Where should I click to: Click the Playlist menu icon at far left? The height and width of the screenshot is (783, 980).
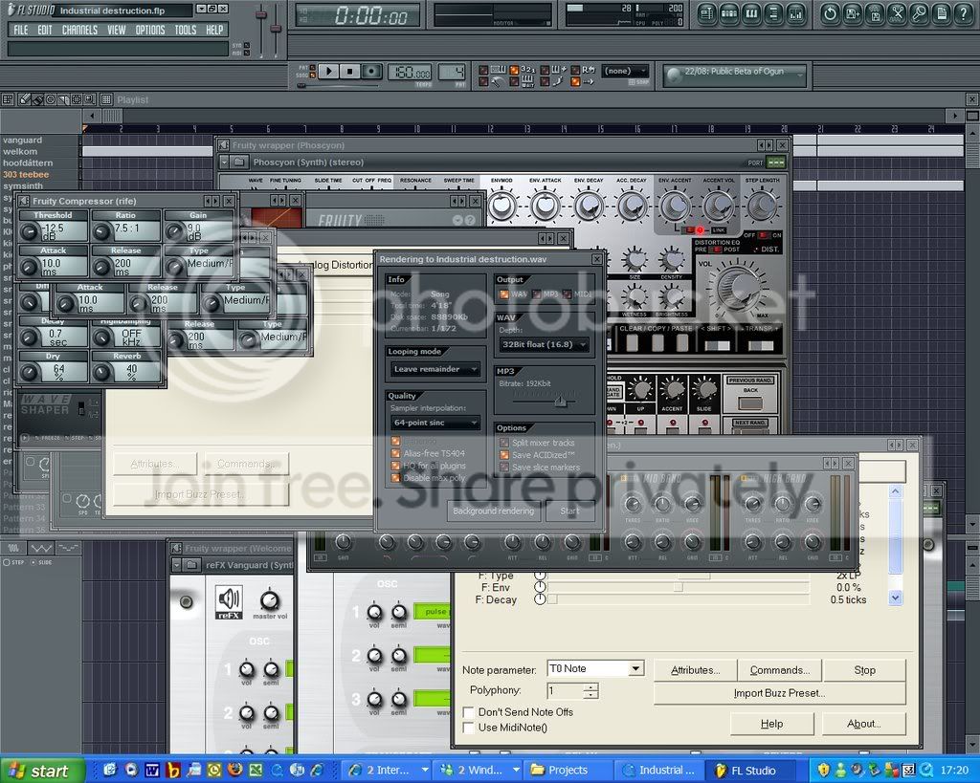tap(8, 99)
